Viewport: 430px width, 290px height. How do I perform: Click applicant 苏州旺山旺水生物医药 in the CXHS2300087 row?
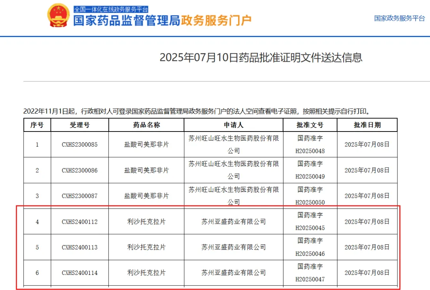tap(234, 196)
